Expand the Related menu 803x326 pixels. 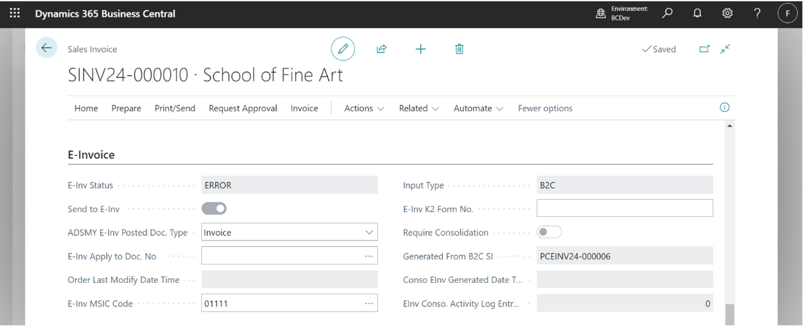[x=419, y=108]
